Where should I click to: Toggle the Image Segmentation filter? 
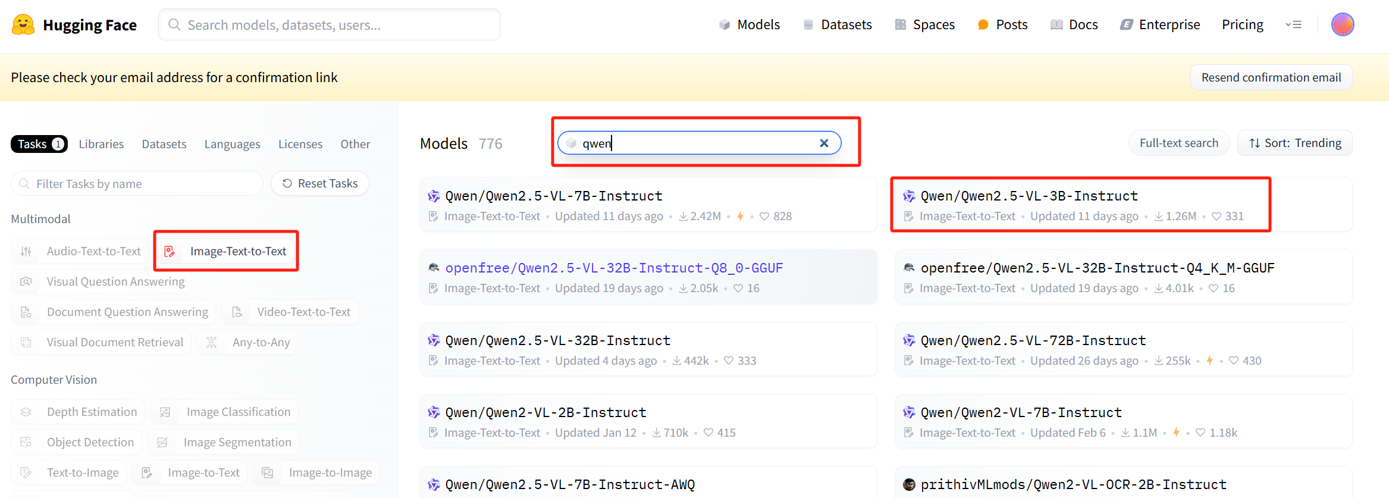[x=223, y=442]
